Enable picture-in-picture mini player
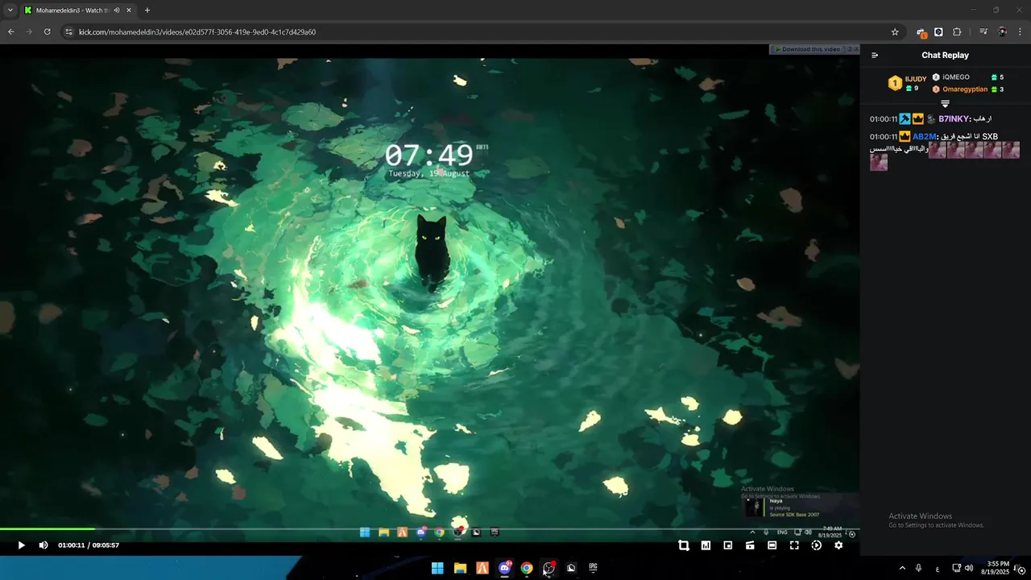 pyautogui.click(x=728, y=545)
